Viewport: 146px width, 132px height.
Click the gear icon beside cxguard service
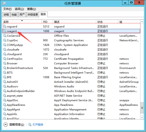pos(4,26)
